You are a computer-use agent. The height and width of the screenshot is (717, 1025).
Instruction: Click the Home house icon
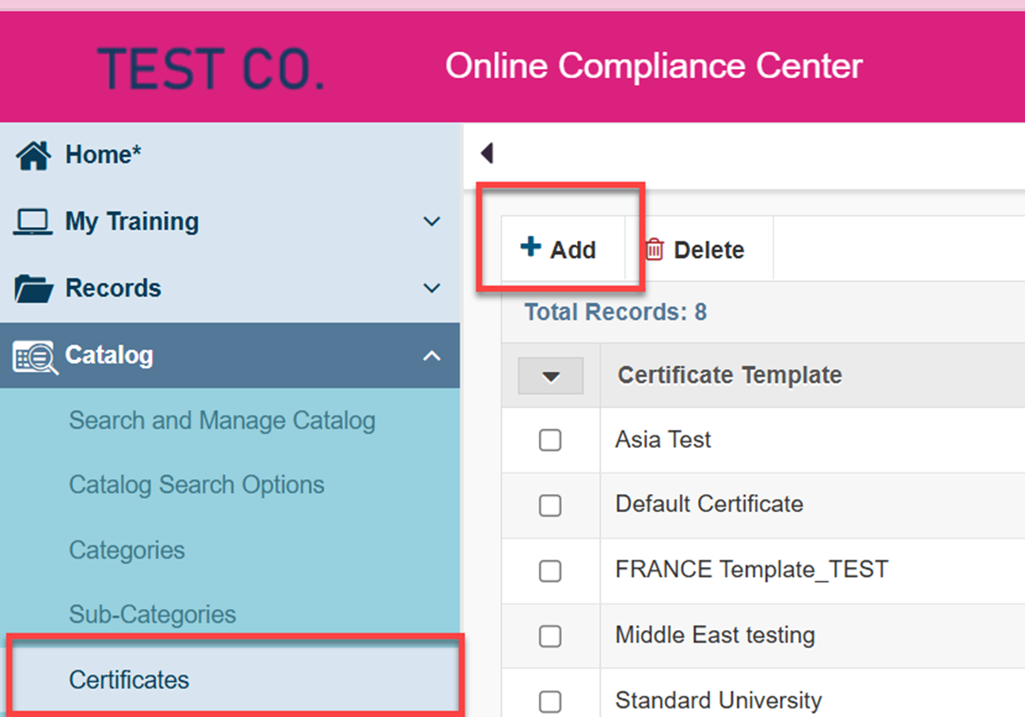(33, 155)
